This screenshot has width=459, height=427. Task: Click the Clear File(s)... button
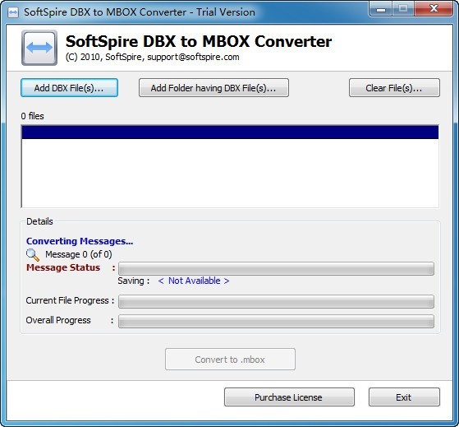tap(394, 88)
